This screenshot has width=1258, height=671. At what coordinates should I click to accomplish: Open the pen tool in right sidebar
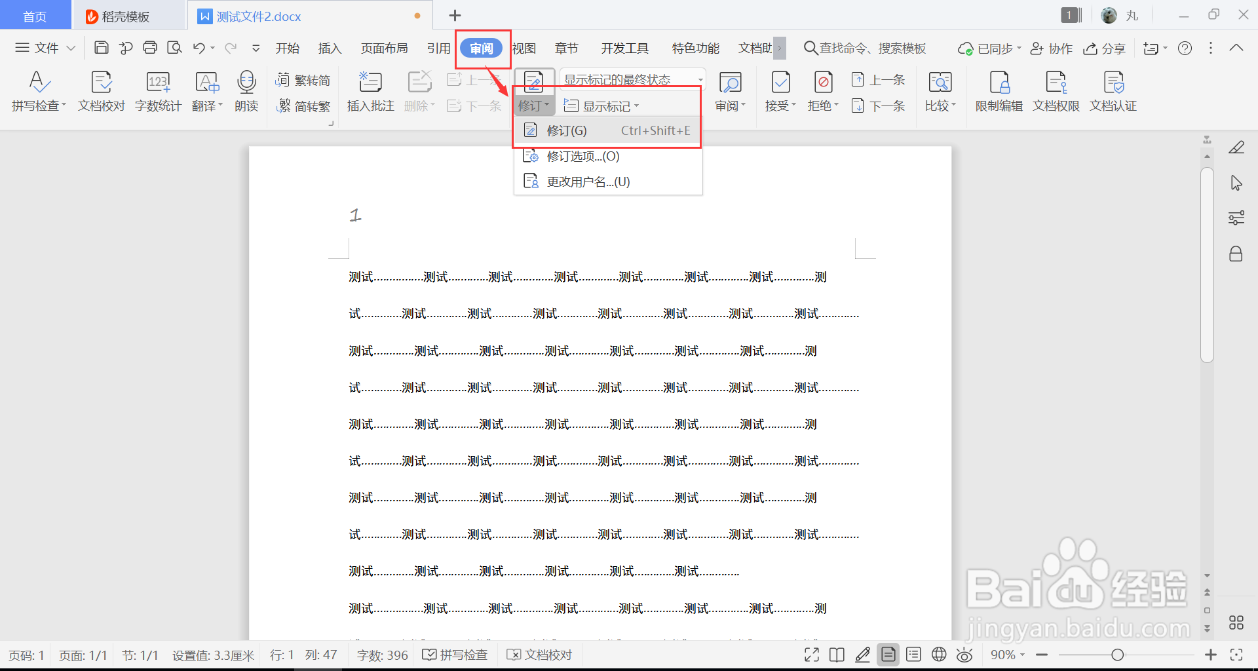click(x=1236, y=147)
